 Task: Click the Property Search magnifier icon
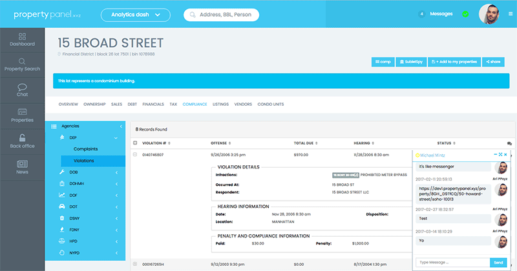pyautogui.click(x=22, y=63)
